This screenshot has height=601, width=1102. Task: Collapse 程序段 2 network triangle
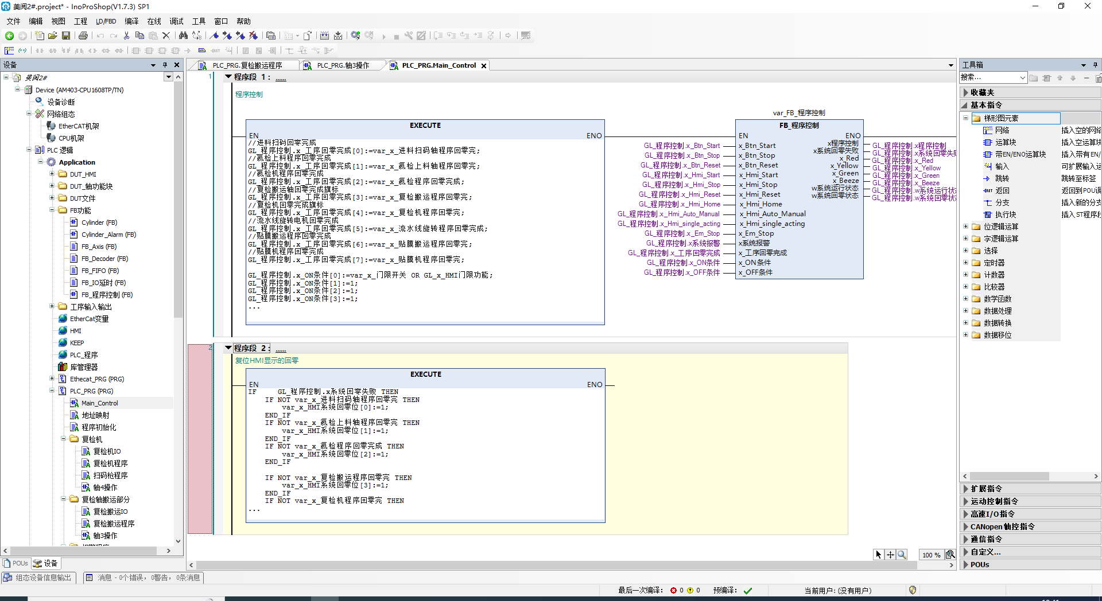pyautogui.click(x=228, y=348)
